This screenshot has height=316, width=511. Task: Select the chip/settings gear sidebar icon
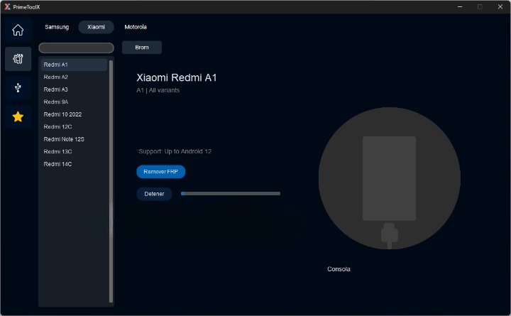tap(18, 59)
